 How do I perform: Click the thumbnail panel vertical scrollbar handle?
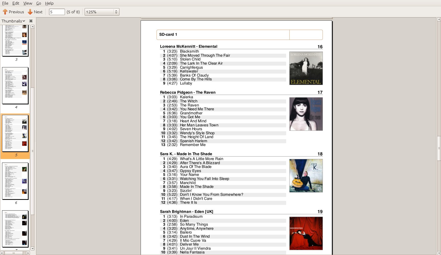click(x=32, y=151)
